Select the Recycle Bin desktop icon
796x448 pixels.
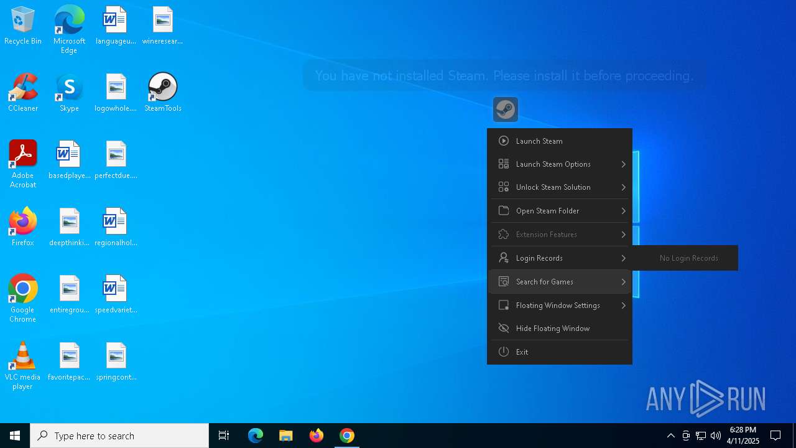pyautogui.click(x=23, y=26)
